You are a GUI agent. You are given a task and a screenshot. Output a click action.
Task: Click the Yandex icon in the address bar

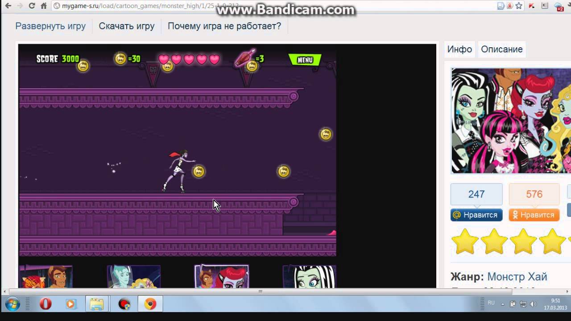click(510, 6)
